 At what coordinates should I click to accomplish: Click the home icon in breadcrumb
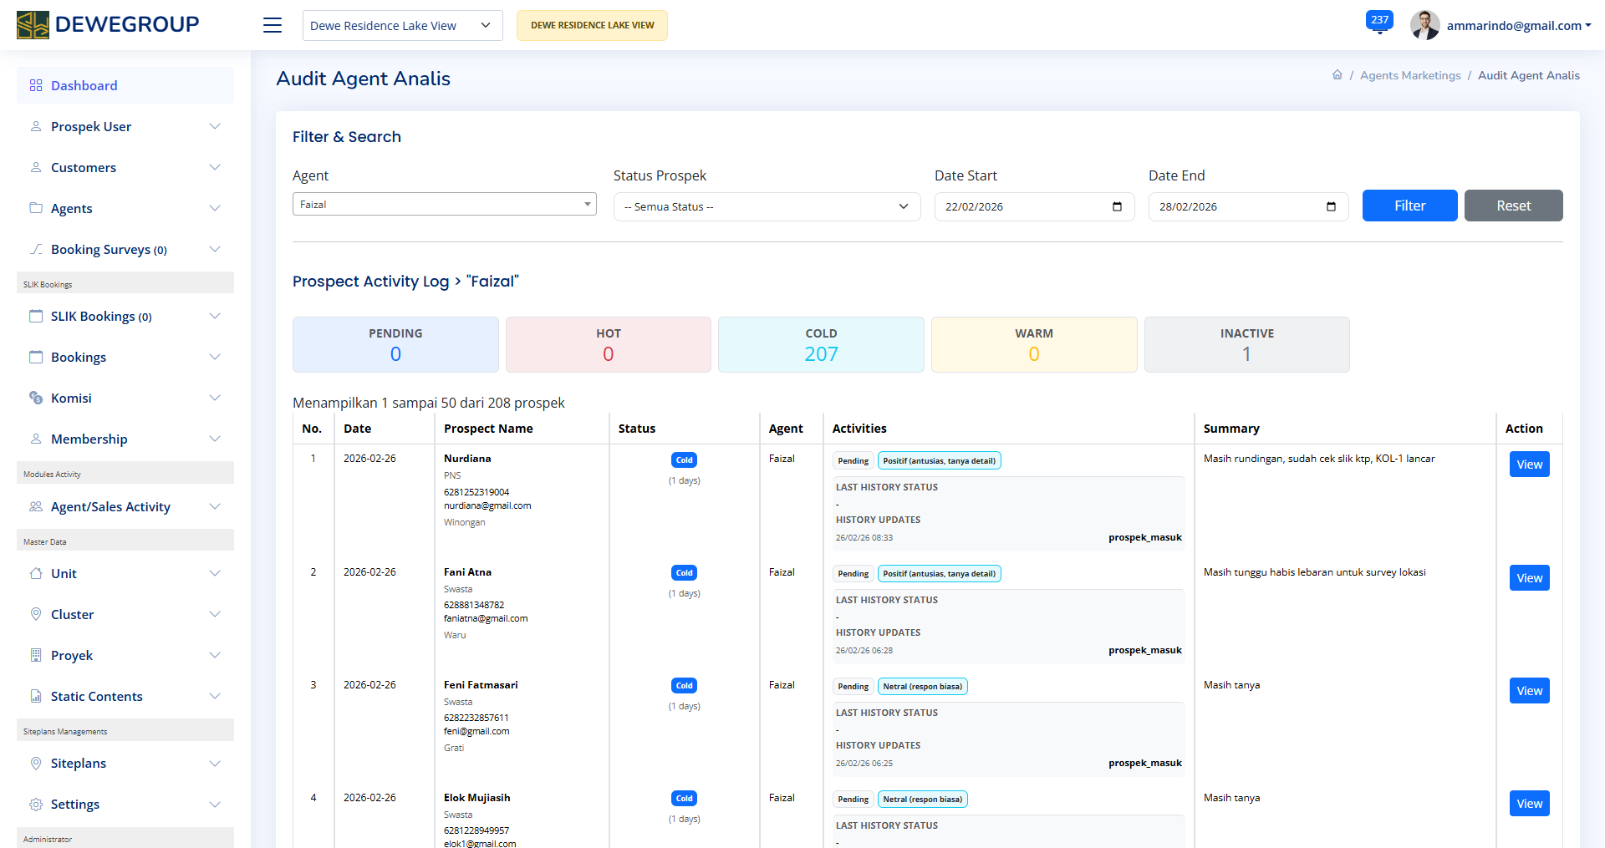point(1337,75)
